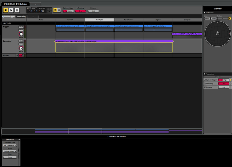Adjust Overview CylinderTrigger TurnRight slider

point(224,80)
